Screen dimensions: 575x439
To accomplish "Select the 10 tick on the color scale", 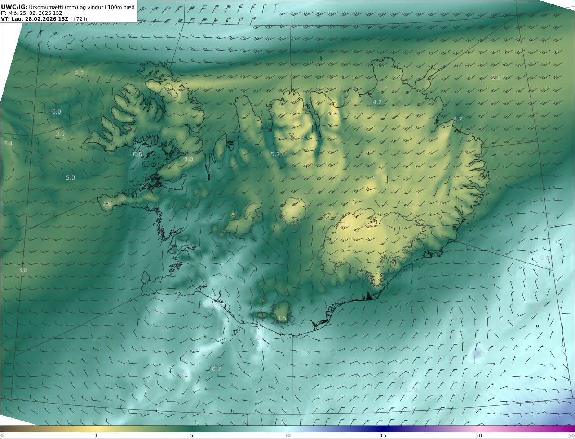I will click(x=287, y=435).
